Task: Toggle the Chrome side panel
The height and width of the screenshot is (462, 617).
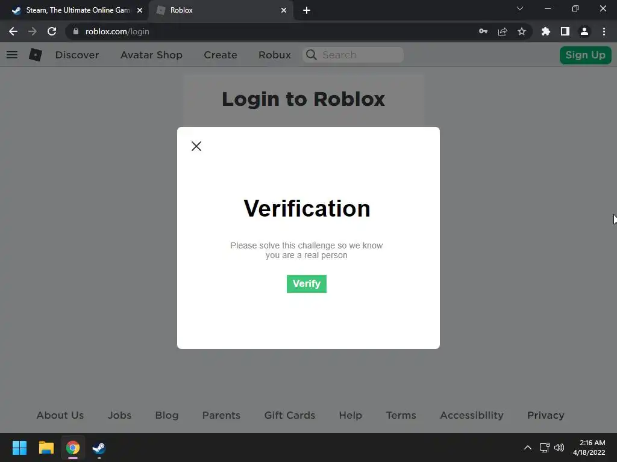Action: [x=565, y=31]
